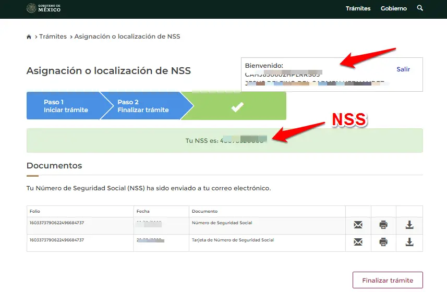
Task: Open the search magnifier icon in header
Action: click(x=420, y=8)
